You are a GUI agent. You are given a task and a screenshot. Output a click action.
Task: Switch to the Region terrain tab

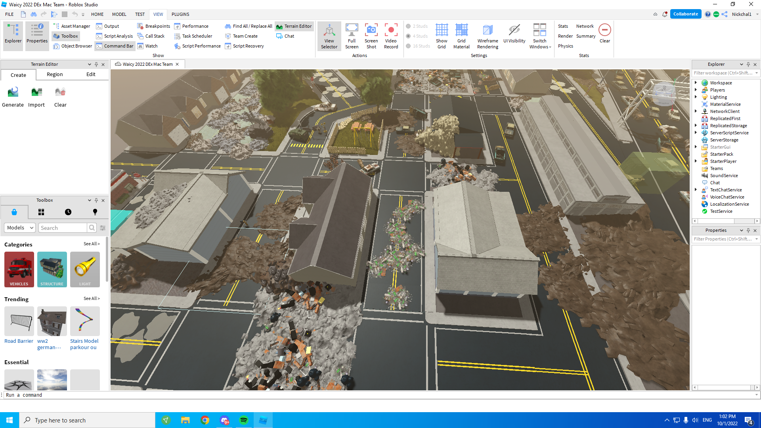55,74
